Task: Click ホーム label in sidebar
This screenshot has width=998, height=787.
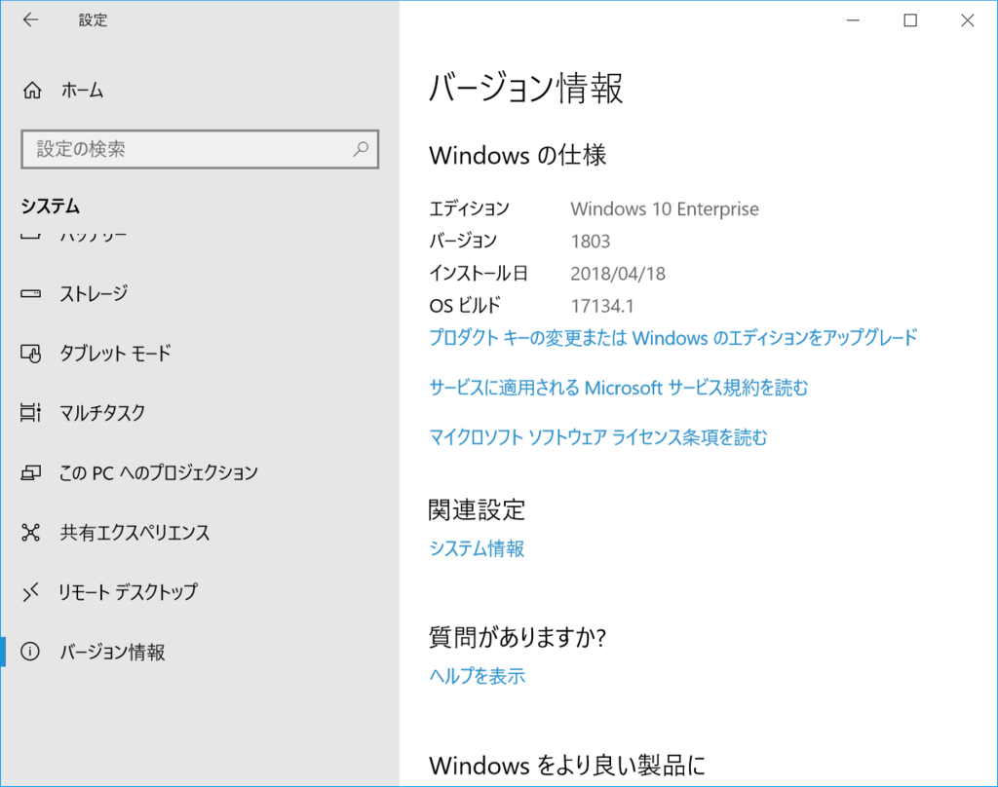Action: (82, 91)
